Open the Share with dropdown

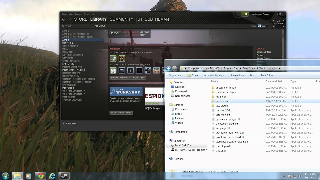tap(237, 75)
